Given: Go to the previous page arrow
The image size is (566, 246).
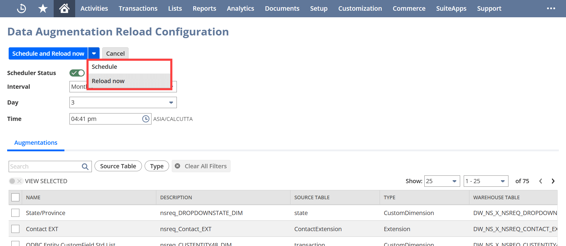Looking at the screenshot, I should click(x=540, y=181).
